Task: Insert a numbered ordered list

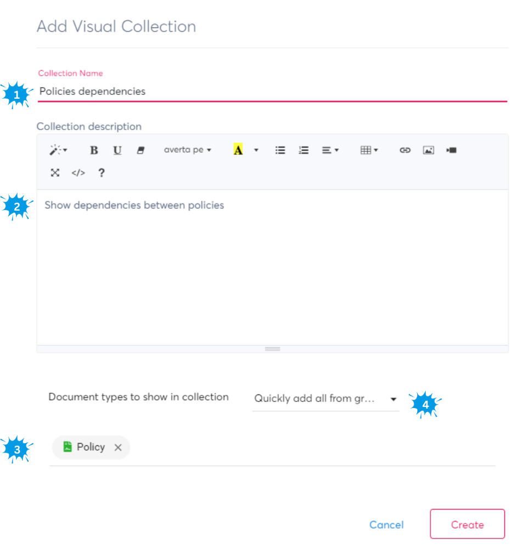Action: [304, 150]
